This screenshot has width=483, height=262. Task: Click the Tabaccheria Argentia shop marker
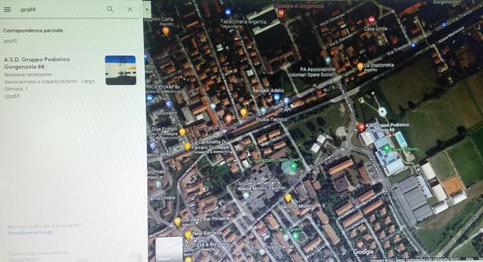pyautogui.click(x=228, y=13)
